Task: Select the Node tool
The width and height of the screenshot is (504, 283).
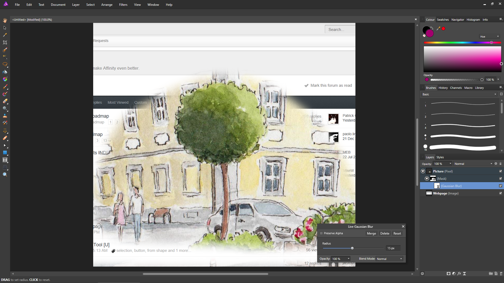Action: [x=5, y=145]
